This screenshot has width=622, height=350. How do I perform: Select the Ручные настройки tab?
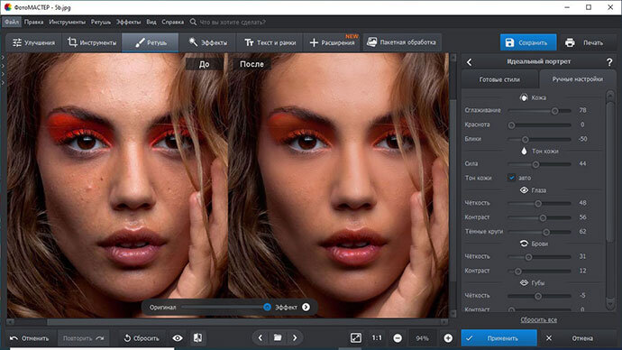(577, 79)
